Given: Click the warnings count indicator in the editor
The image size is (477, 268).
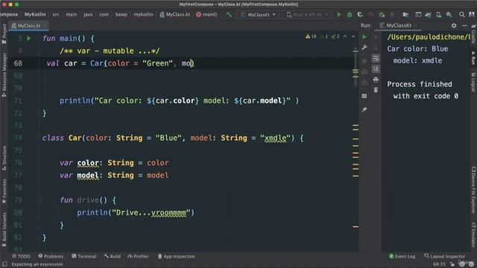Looking at the screenshot, I should click(x=311, y=36).
